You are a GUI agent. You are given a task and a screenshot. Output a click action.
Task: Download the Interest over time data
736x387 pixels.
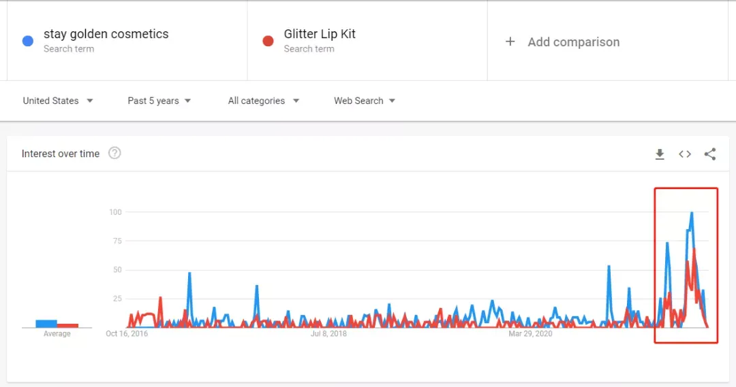(x=660, y=154)
